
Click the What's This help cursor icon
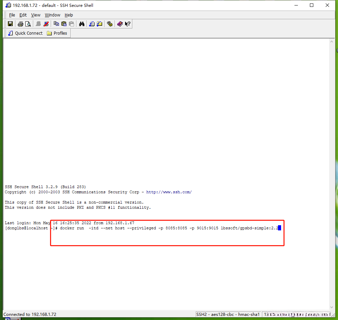pos(128,24)
